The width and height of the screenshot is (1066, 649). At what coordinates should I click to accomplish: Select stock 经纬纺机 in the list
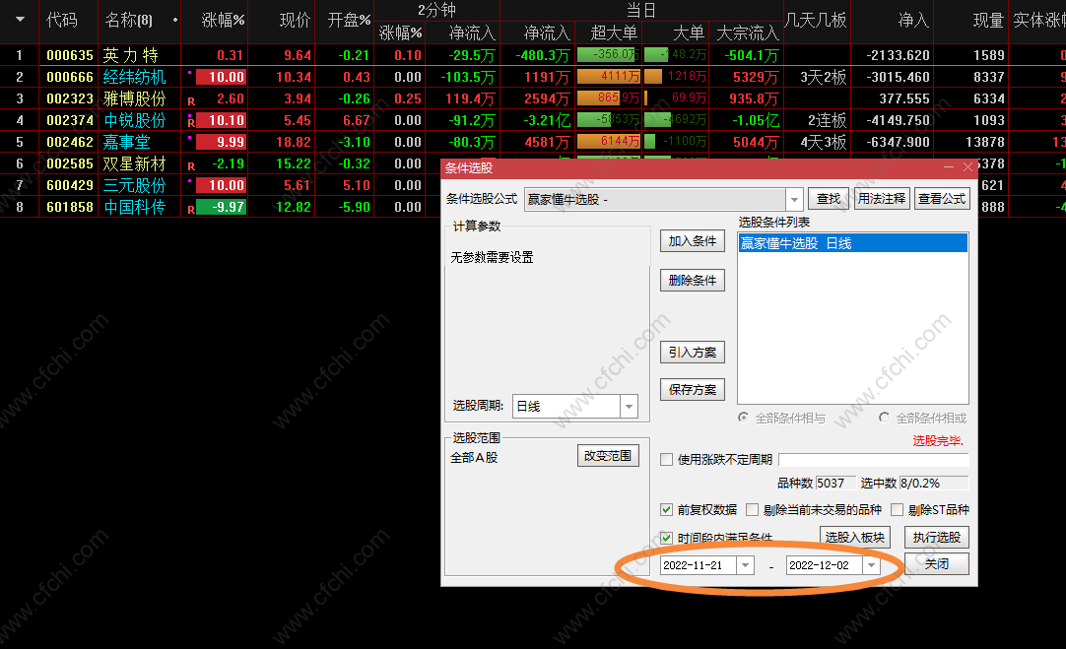click(134, 77)
